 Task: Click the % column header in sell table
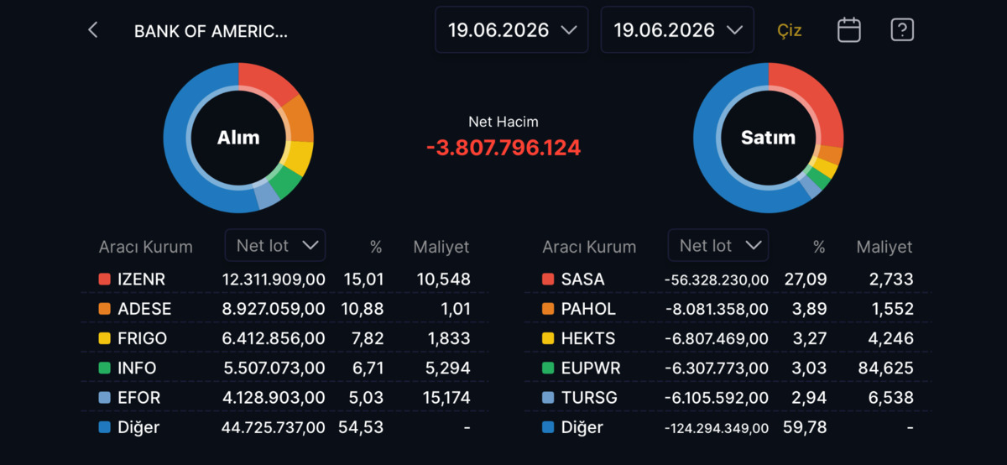[x=819, y=247]
